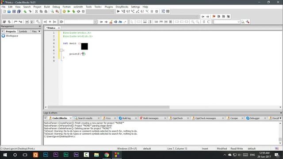Open a file with the Open icon

pos(9,11)
